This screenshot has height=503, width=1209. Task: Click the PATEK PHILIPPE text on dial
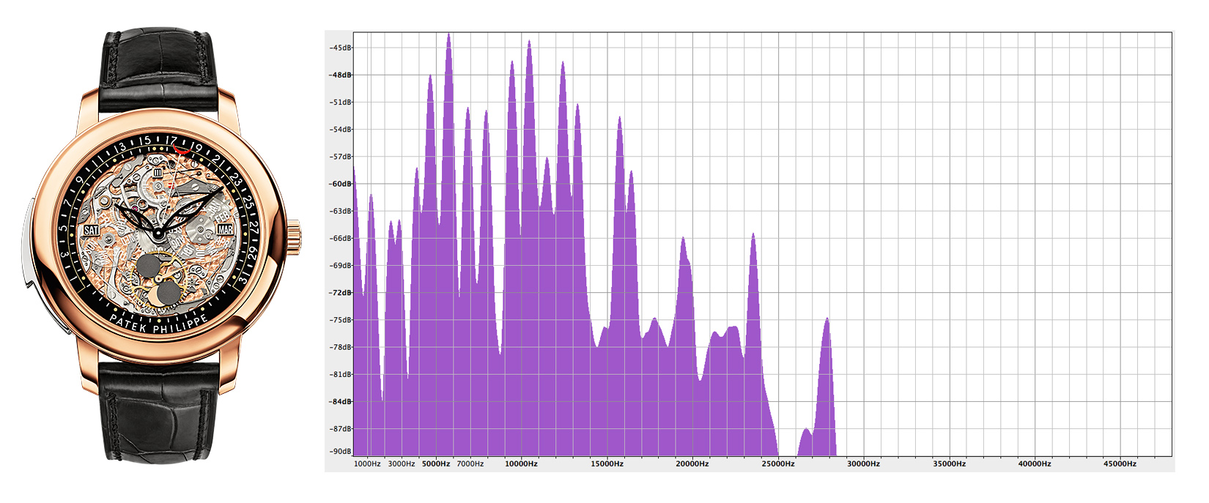coord(159,323)
